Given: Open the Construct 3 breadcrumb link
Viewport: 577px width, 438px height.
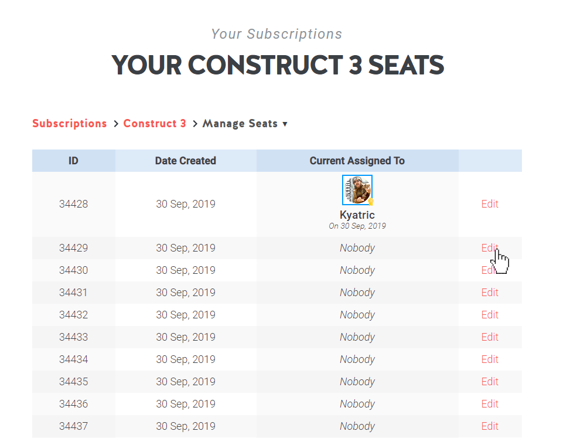Looking at the screenshot, I should point(155,123).
